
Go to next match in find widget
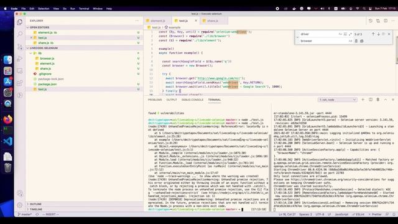(x=379, y=34)
